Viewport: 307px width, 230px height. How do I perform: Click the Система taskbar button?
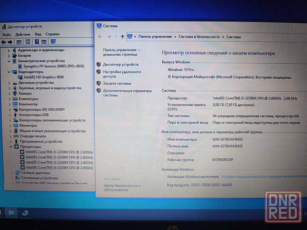(x=11, y=213)
